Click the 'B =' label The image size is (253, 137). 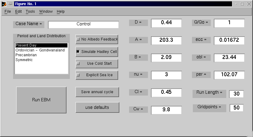click(x=138, y=57)
